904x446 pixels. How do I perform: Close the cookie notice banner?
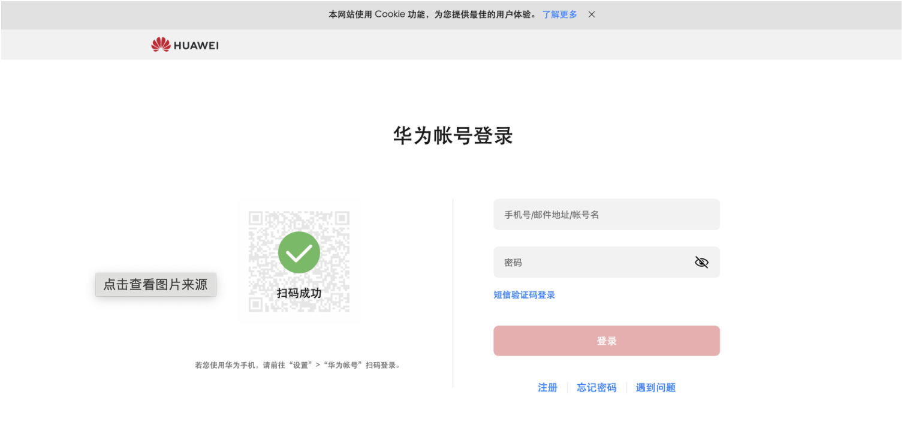click(591, 14)
